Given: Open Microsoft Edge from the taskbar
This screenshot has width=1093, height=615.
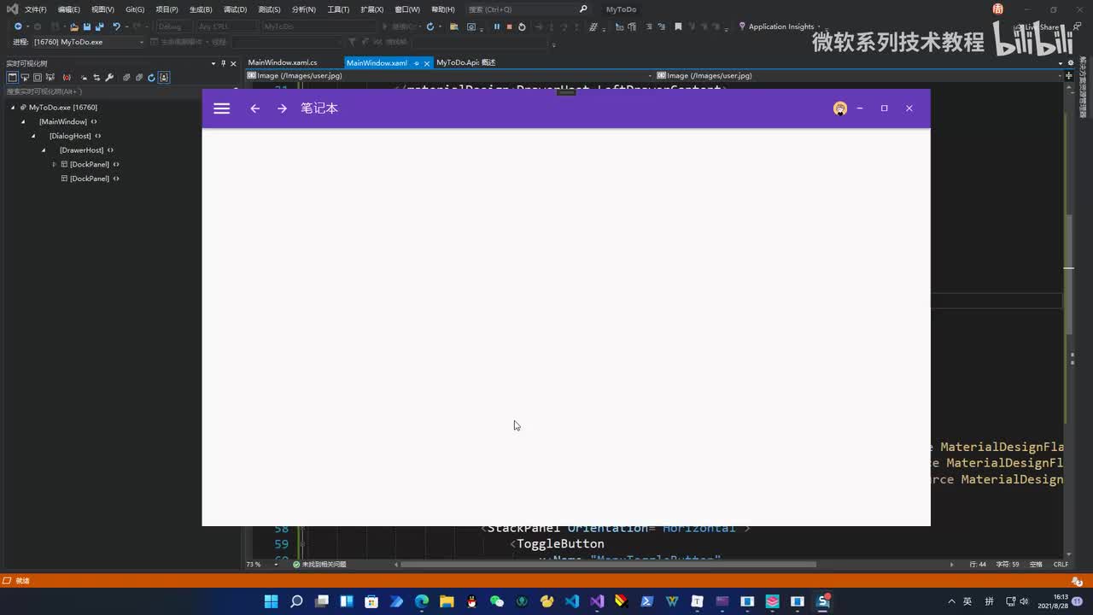Looking at the screenshot, I should pyautogui.click(x=422, y=601).
